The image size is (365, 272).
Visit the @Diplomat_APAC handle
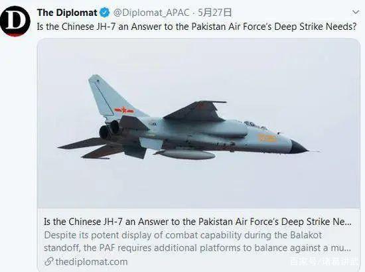point(151,13)
